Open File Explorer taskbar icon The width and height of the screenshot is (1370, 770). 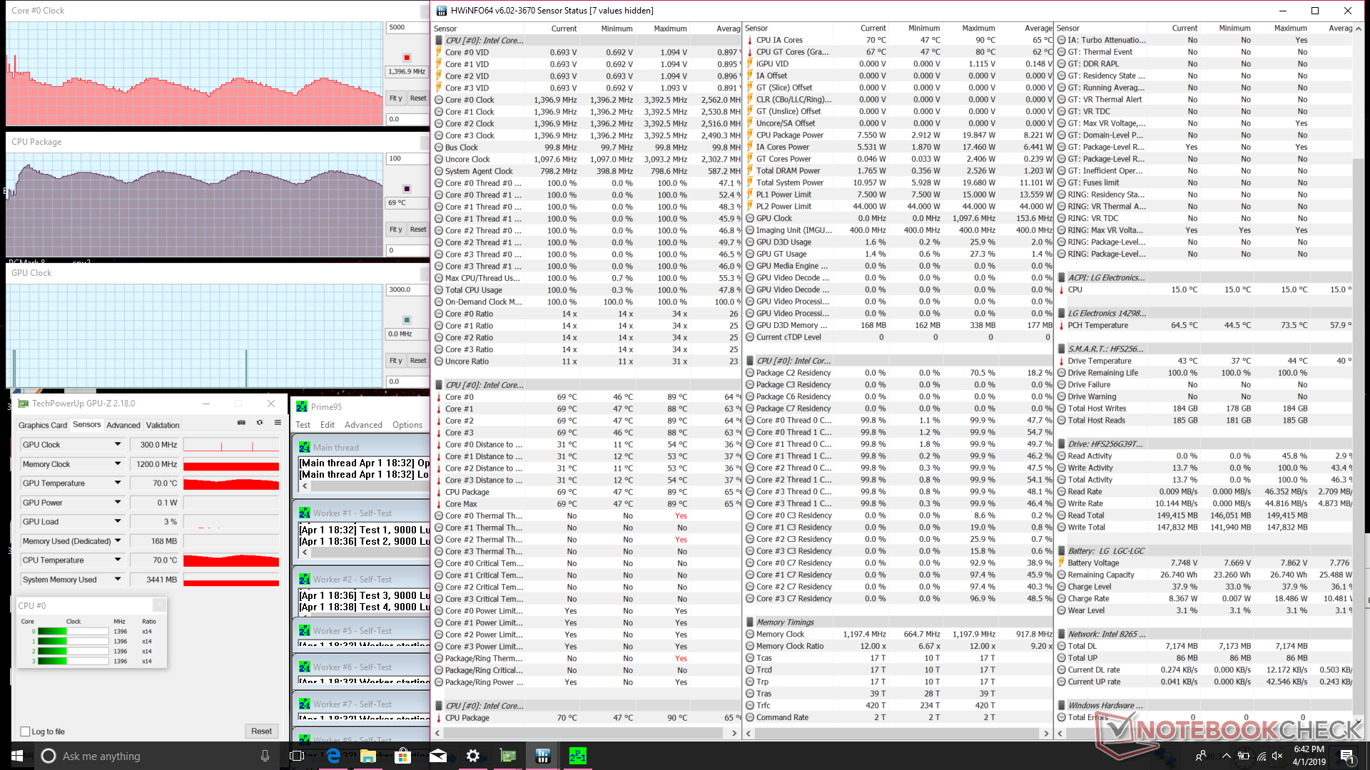pos(368,756)
